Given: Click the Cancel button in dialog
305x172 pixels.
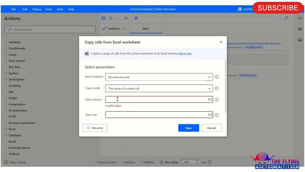Looking at the screenshot, I should 212,128.
